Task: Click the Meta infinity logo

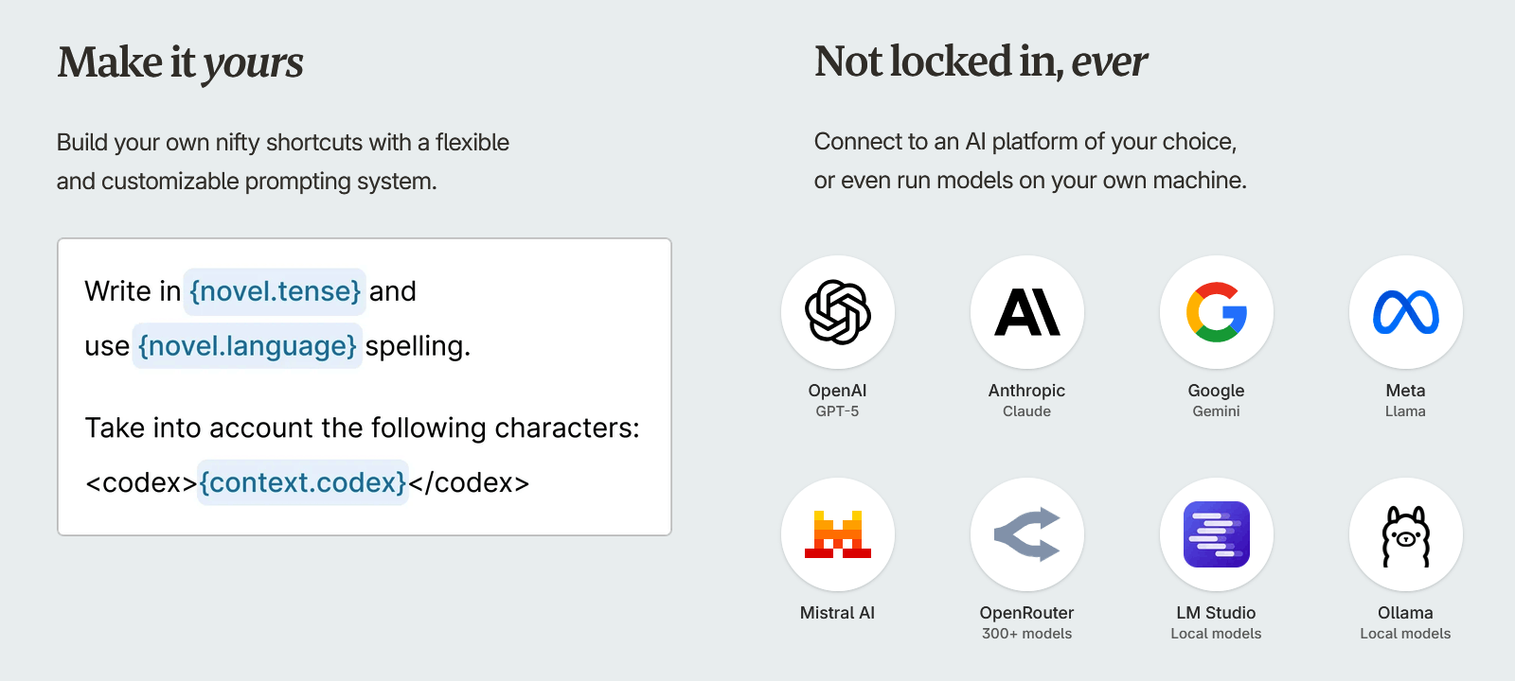Action: coord(1406,312)
